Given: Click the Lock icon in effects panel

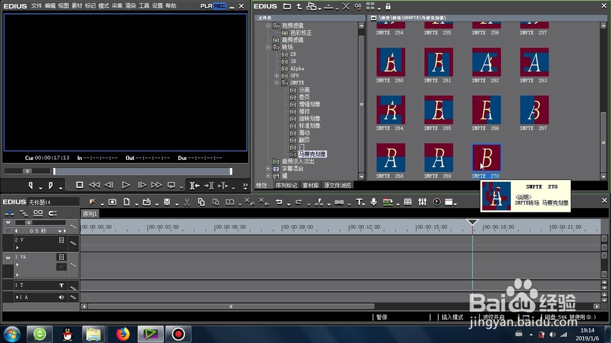Looking at the screenshot, I should click(x=388, y=6).
